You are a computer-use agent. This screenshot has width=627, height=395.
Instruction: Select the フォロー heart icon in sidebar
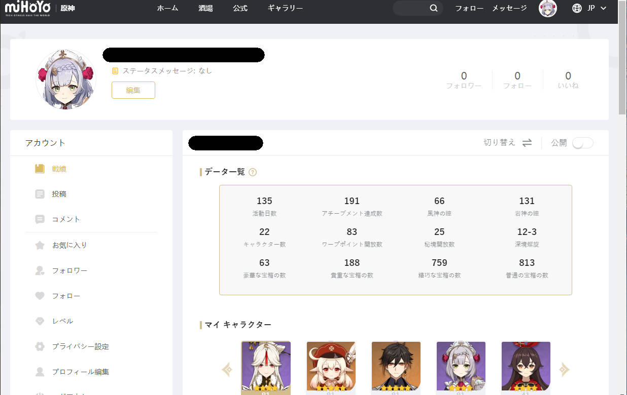[x=40, y=296]
